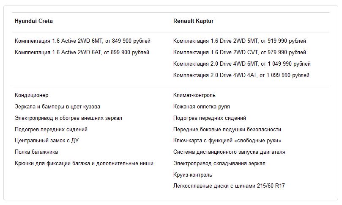Viewport: 342px width, 205px height.
Task: Click the Круиз-контроль feature text
Action: point(193,175)
